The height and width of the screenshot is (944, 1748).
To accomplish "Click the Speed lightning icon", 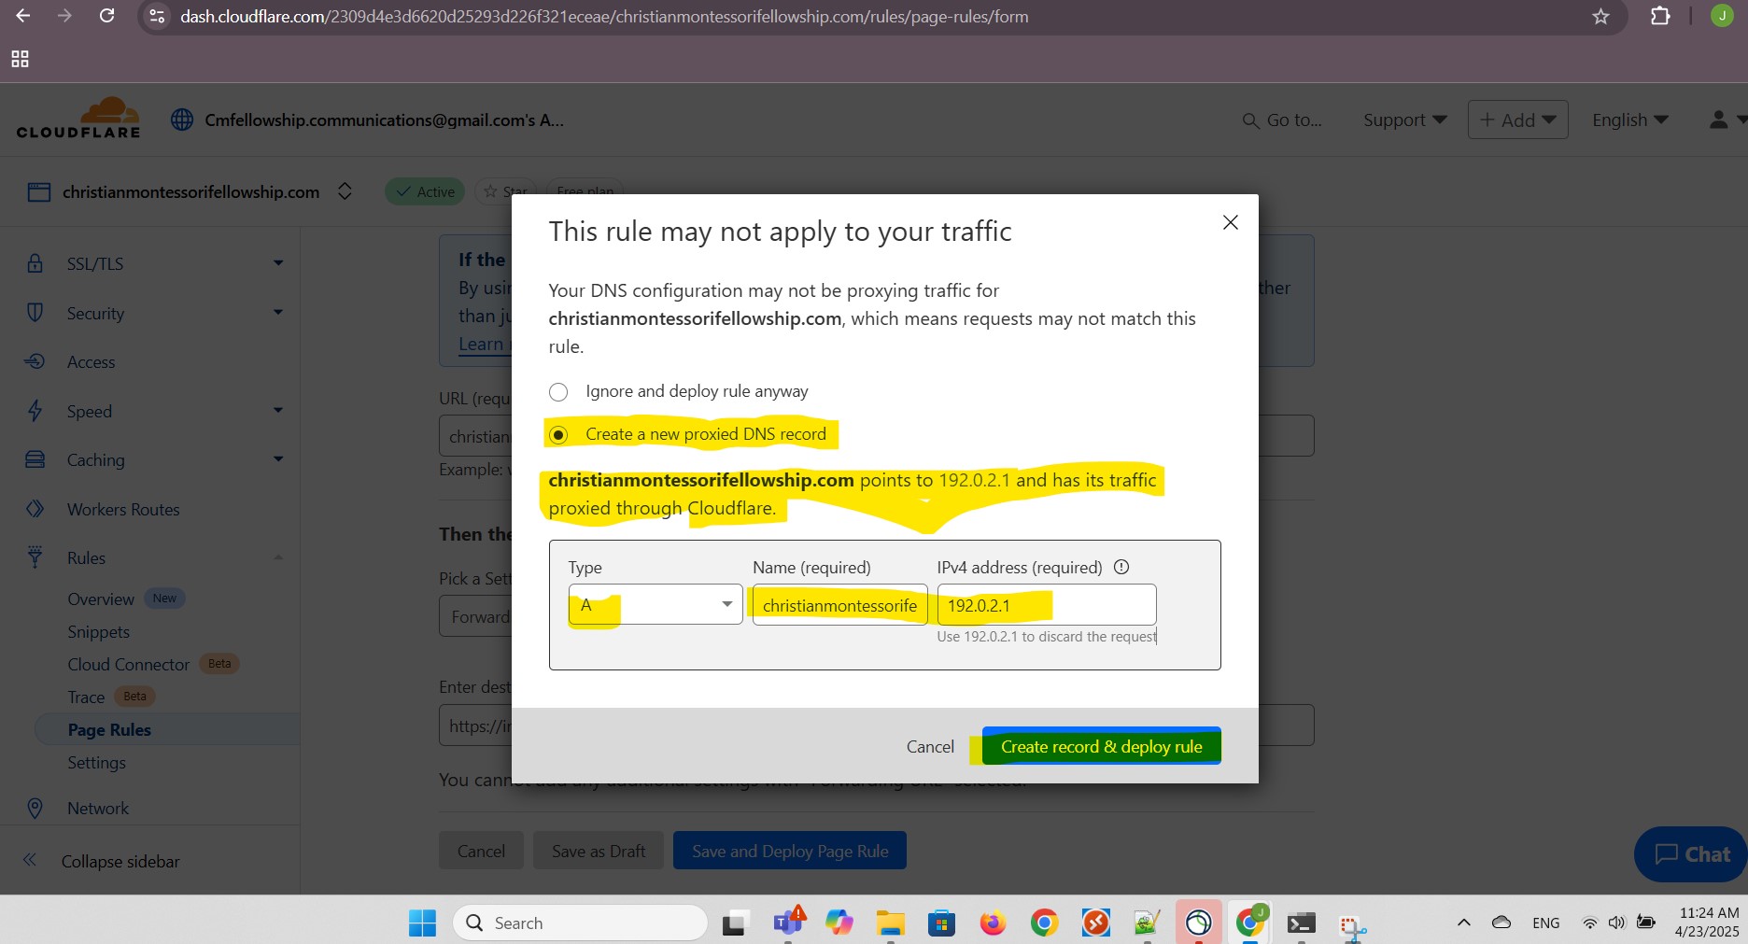I will (35, 411).
